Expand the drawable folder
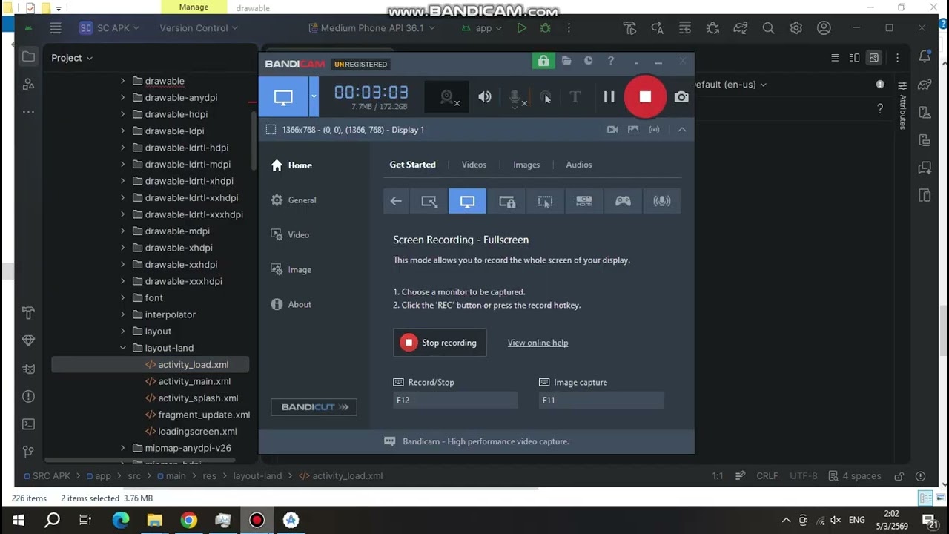 pyautogui.click(x=123, y=81)
